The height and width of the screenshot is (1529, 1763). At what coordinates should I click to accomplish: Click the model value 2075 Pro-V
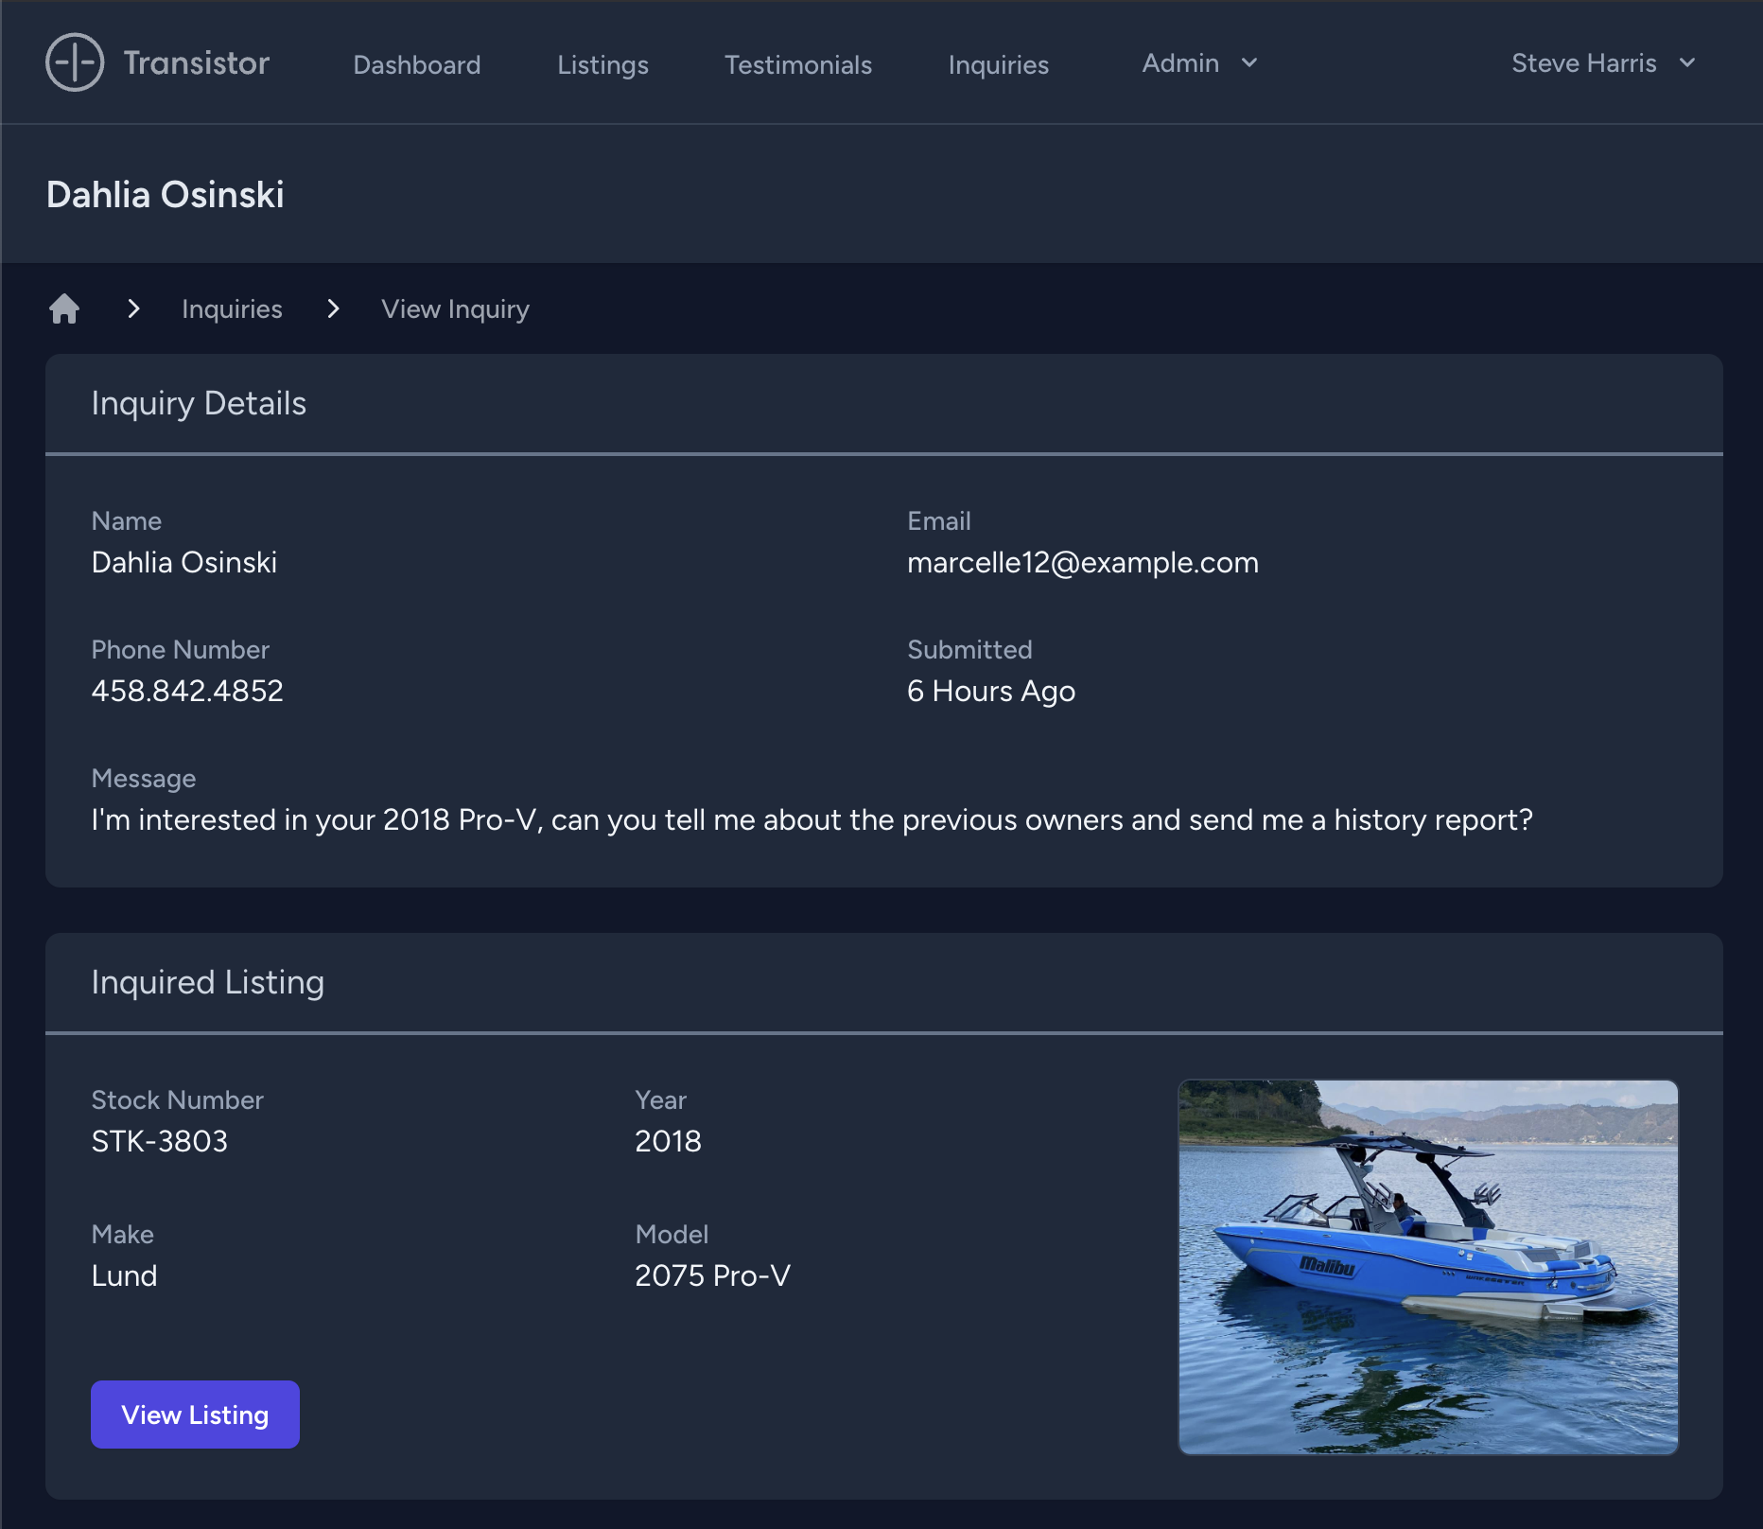coord(712,1275)
